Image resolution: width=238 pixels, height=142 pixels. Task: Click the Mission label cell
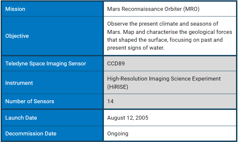tap(52, 9)
